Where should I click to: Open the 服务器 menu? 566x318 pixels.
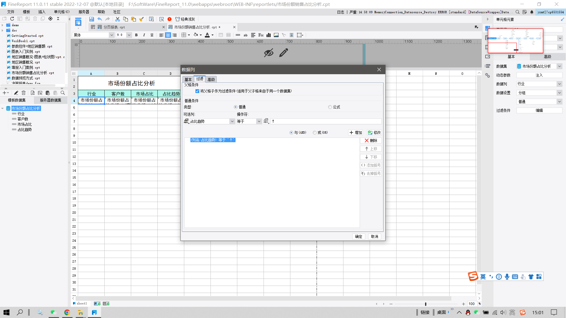tap(84, 12)
